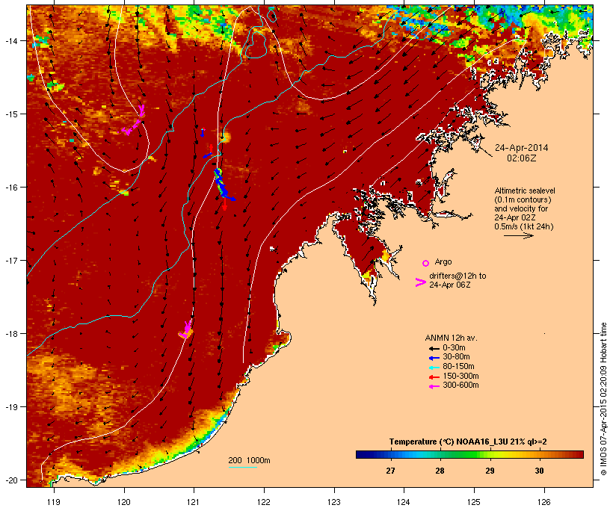The height and width of the screenshot is (508, 613).
Task: Click the cyan 80-150m legend arrow
Action: (434, 368)
